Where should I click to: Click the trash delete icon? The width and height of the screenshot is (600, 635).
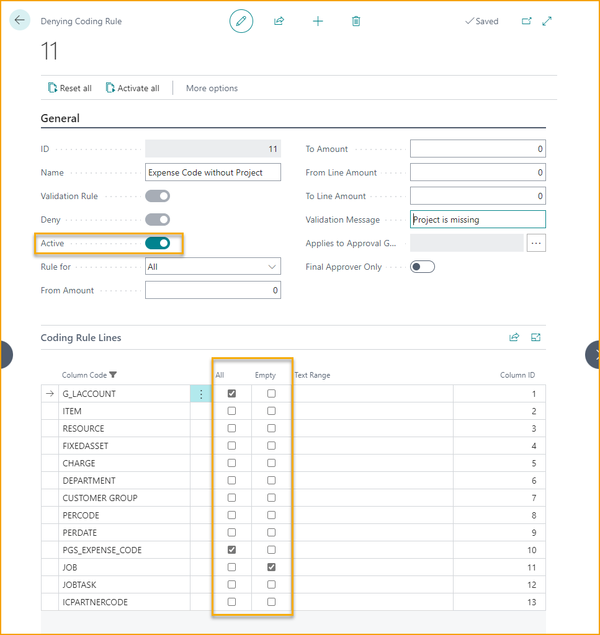pyautogui.click(x=356, y=21)
